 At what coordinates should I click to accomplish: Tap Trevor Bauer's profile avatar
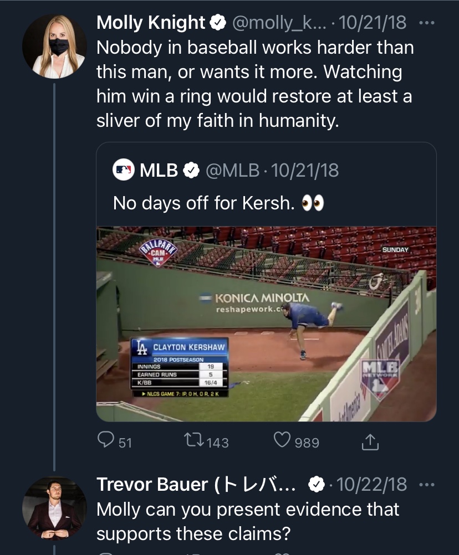[54, 508]
